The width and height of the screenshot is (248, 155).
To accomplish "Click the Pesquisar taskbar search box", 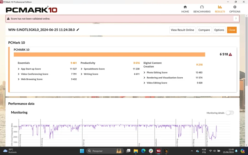I will 105,151.
